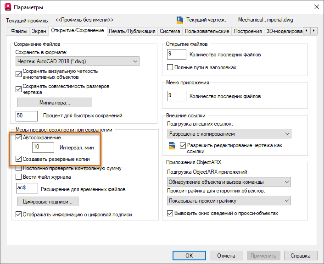Click the Миниатюра... button
This screenshot has height=264, width=324.
click(x=55, y=103)
